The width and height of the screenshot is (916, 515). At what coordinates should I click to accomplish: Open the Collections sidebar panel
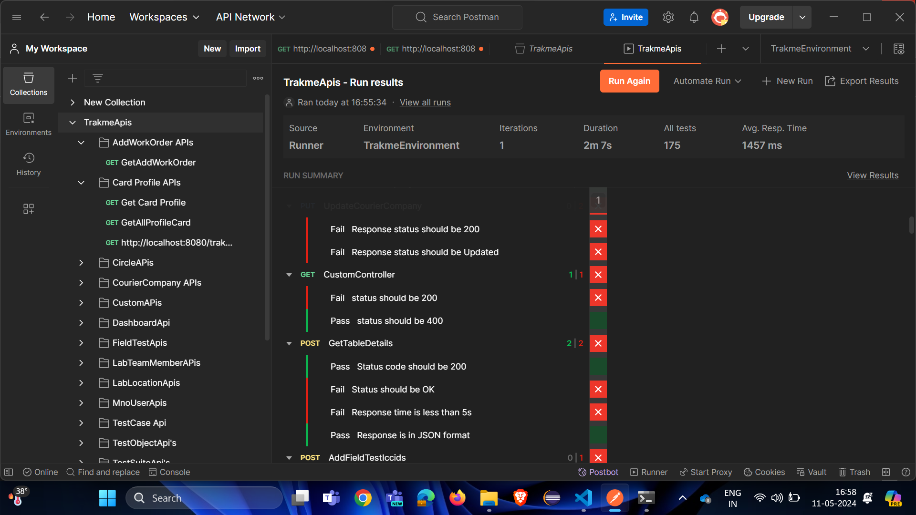click(x=29, y=85)
